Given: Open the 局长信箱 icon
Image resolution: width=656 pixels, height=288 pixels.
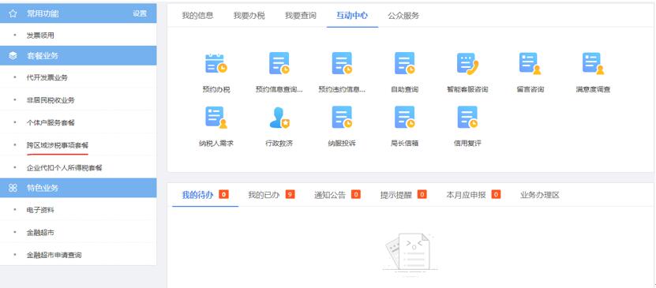Looking at the screenshot, I should pyautogui.click(x=404, y=118).
